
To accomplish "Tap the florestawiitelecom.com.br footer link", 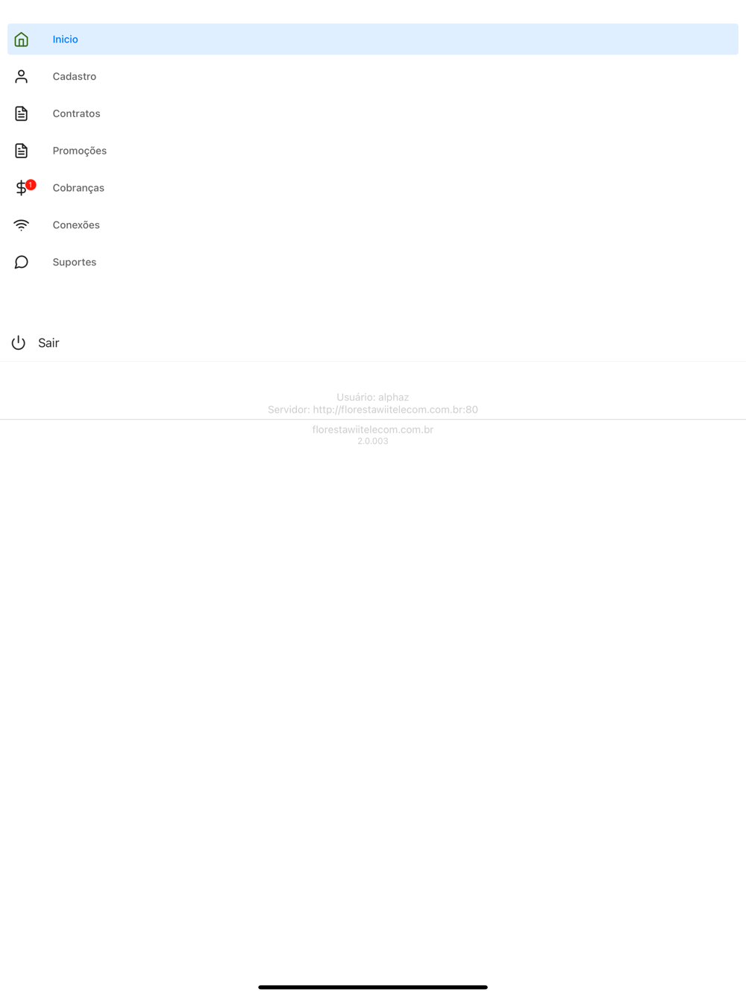I will (373, 430).
